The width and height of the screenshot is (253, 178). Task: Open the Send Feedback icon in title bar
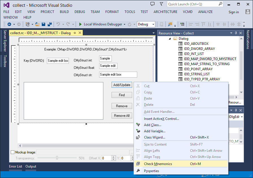tap(152, 3)
